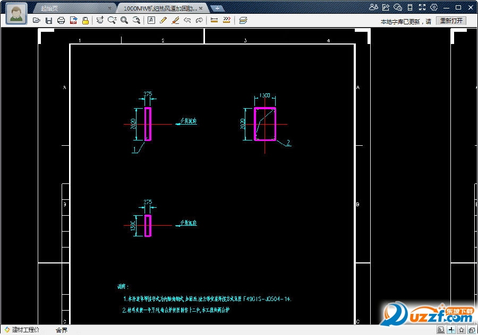
Task: Activate the linear measure tool
Action: (214, 20)
